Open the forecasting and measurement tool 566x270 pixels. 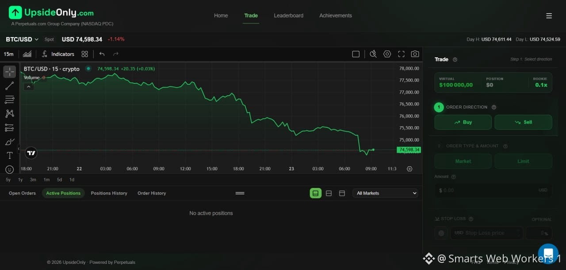9,127
